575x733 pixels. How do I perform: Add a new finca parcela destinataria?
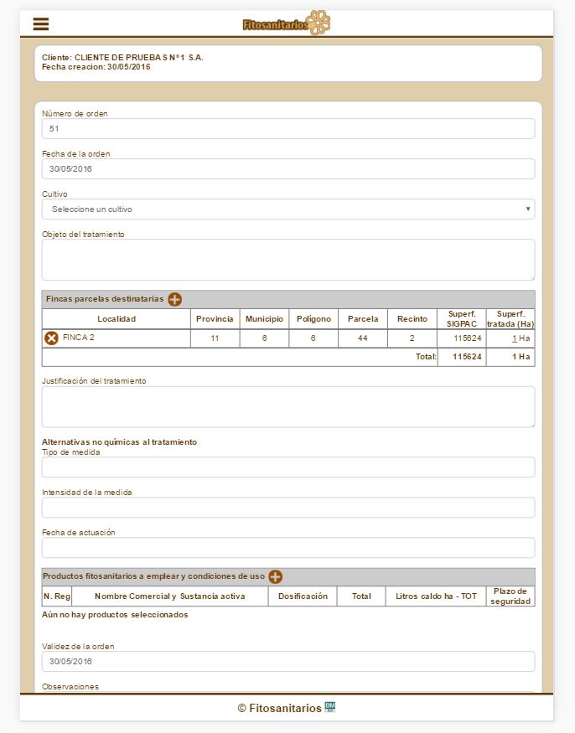pos(174,299)
